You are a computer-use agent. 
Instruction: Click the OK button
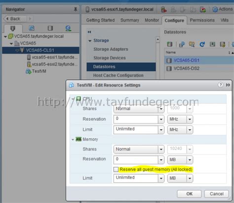(189, 194)
